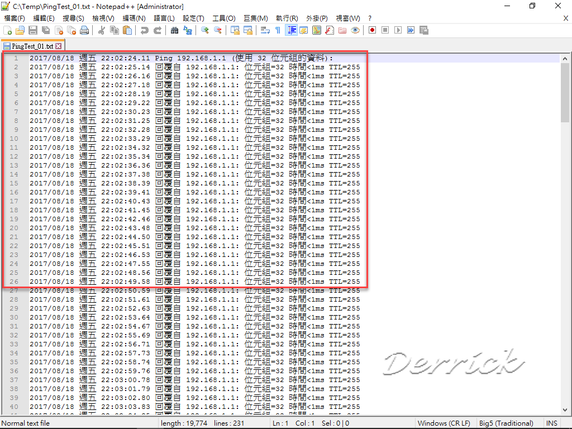Toggle synchronized vertical scrolling
The image size is (572, 429).
coord(236,30)
